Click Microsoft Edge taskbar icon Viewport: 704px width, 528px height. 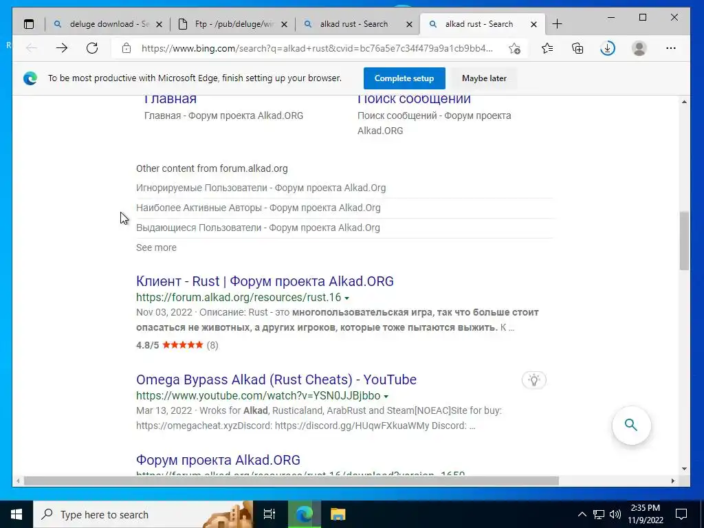[304, 514]
